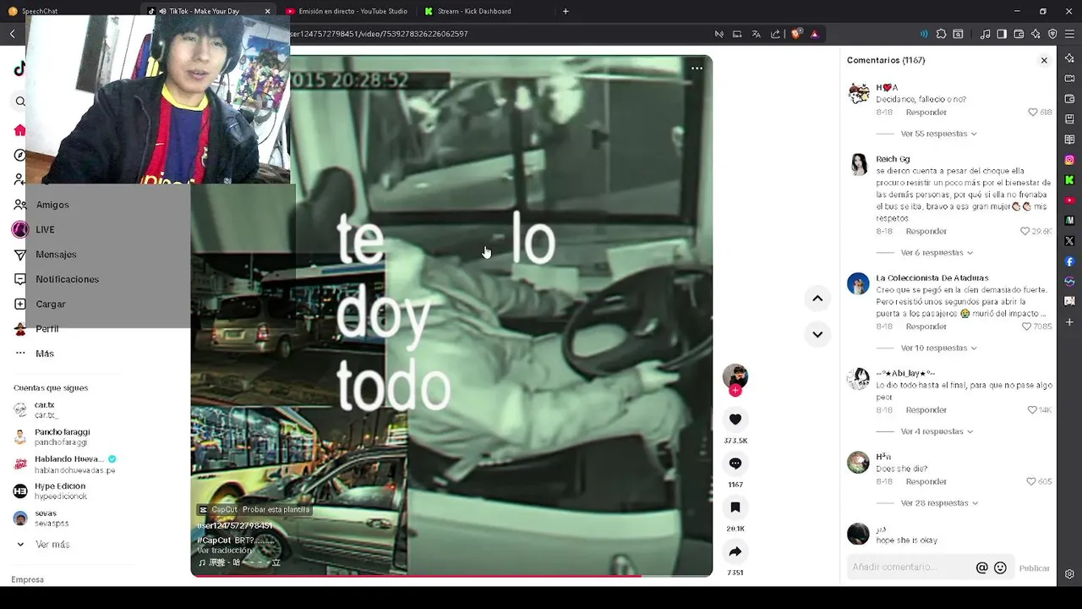This screenshot has height=609, width=1082.
Task: Follow creator with red plus badge
Action: pyautogui.click(x=735, y=390)
